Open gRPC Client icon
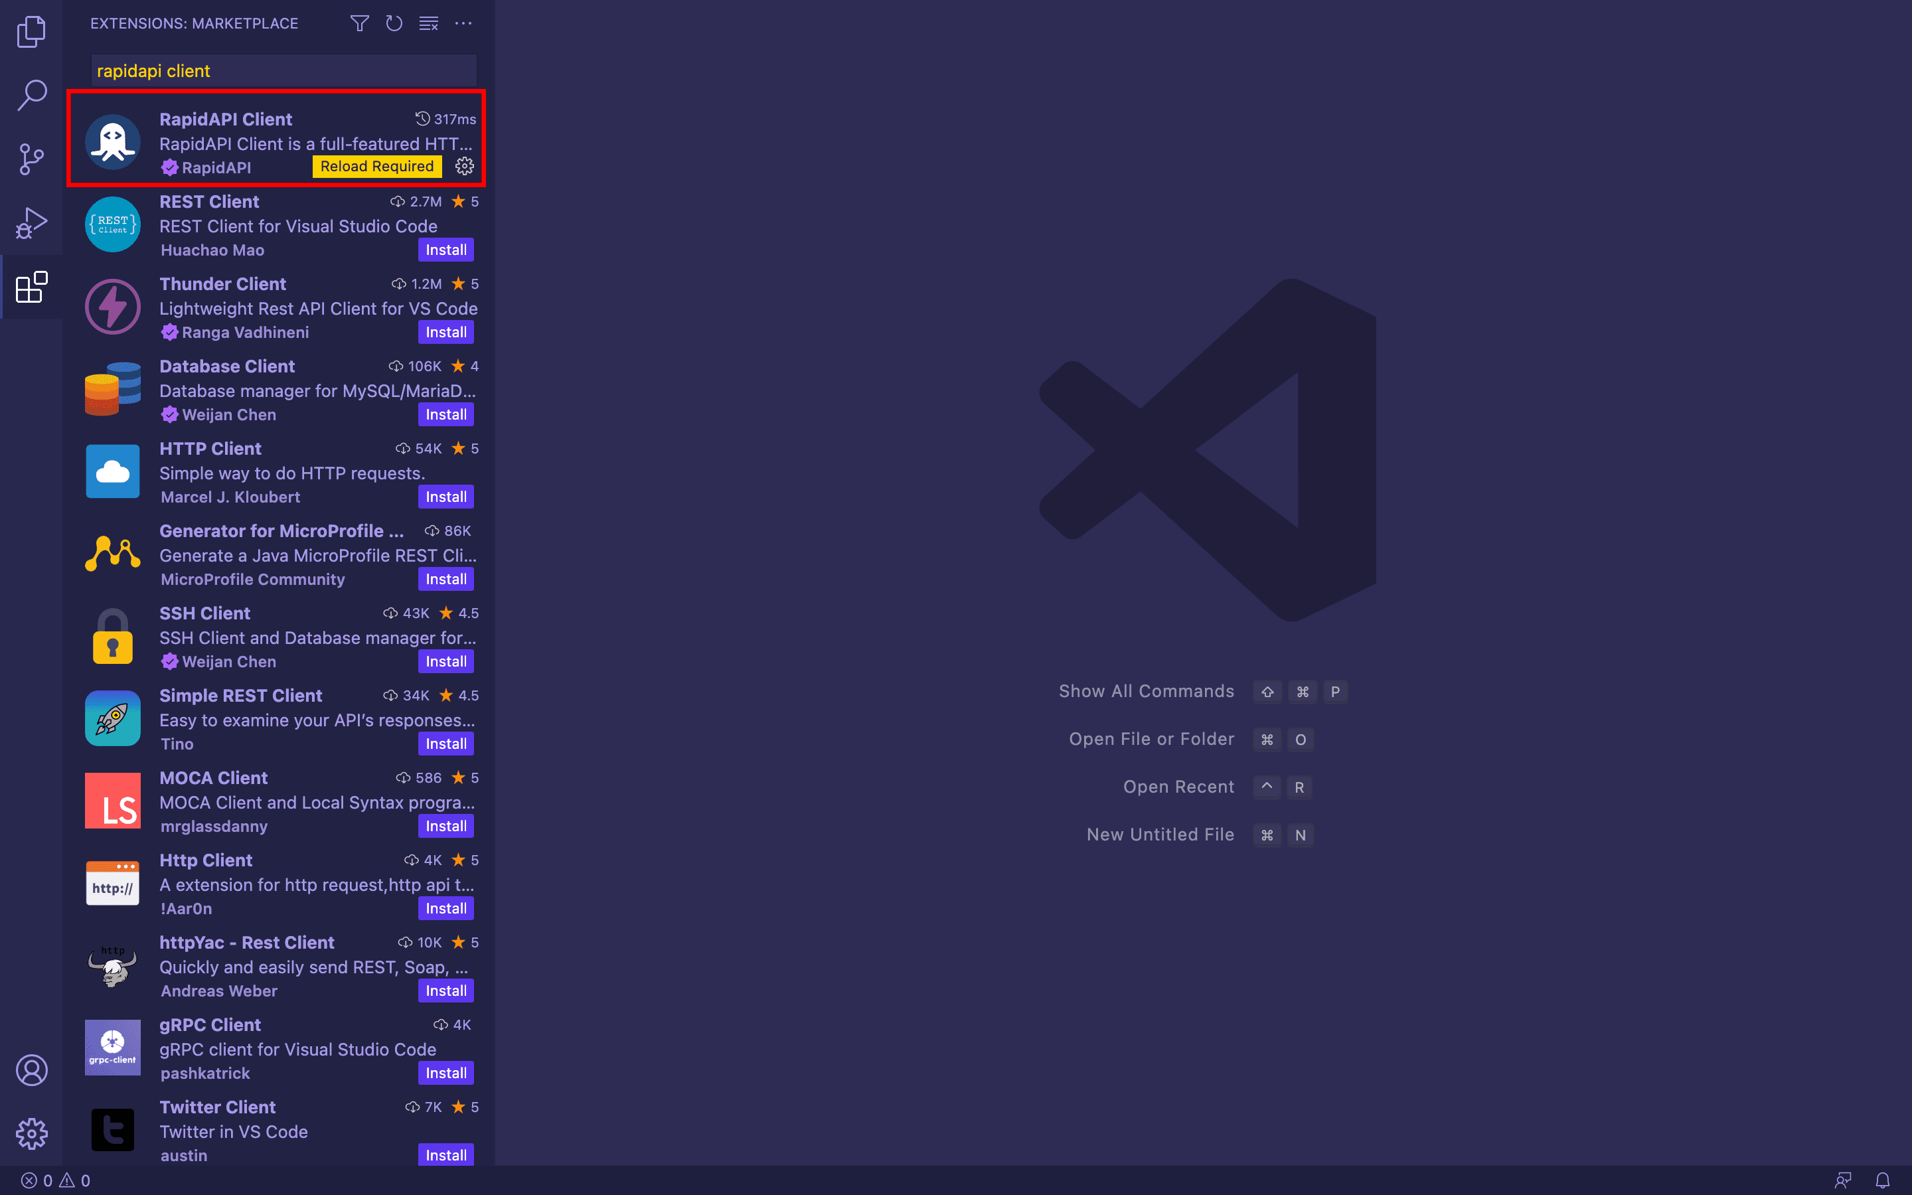 (113, 1047)
